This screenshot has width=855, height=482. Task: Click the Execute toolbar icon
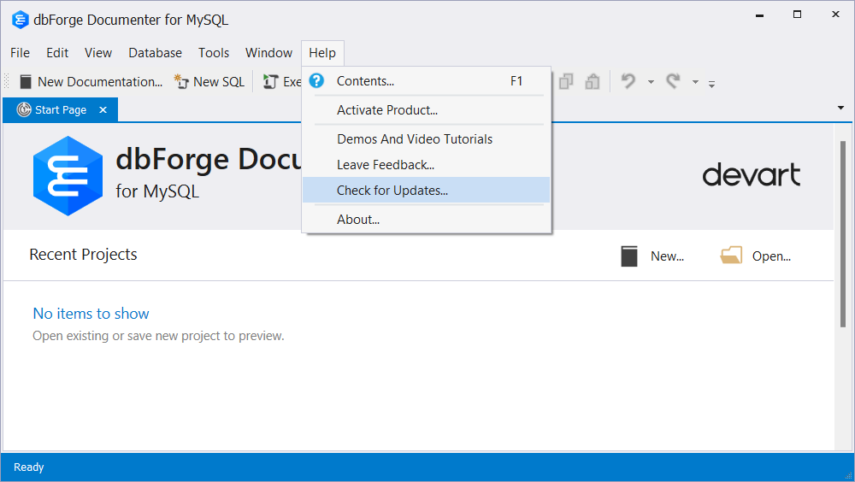[270, 82]
